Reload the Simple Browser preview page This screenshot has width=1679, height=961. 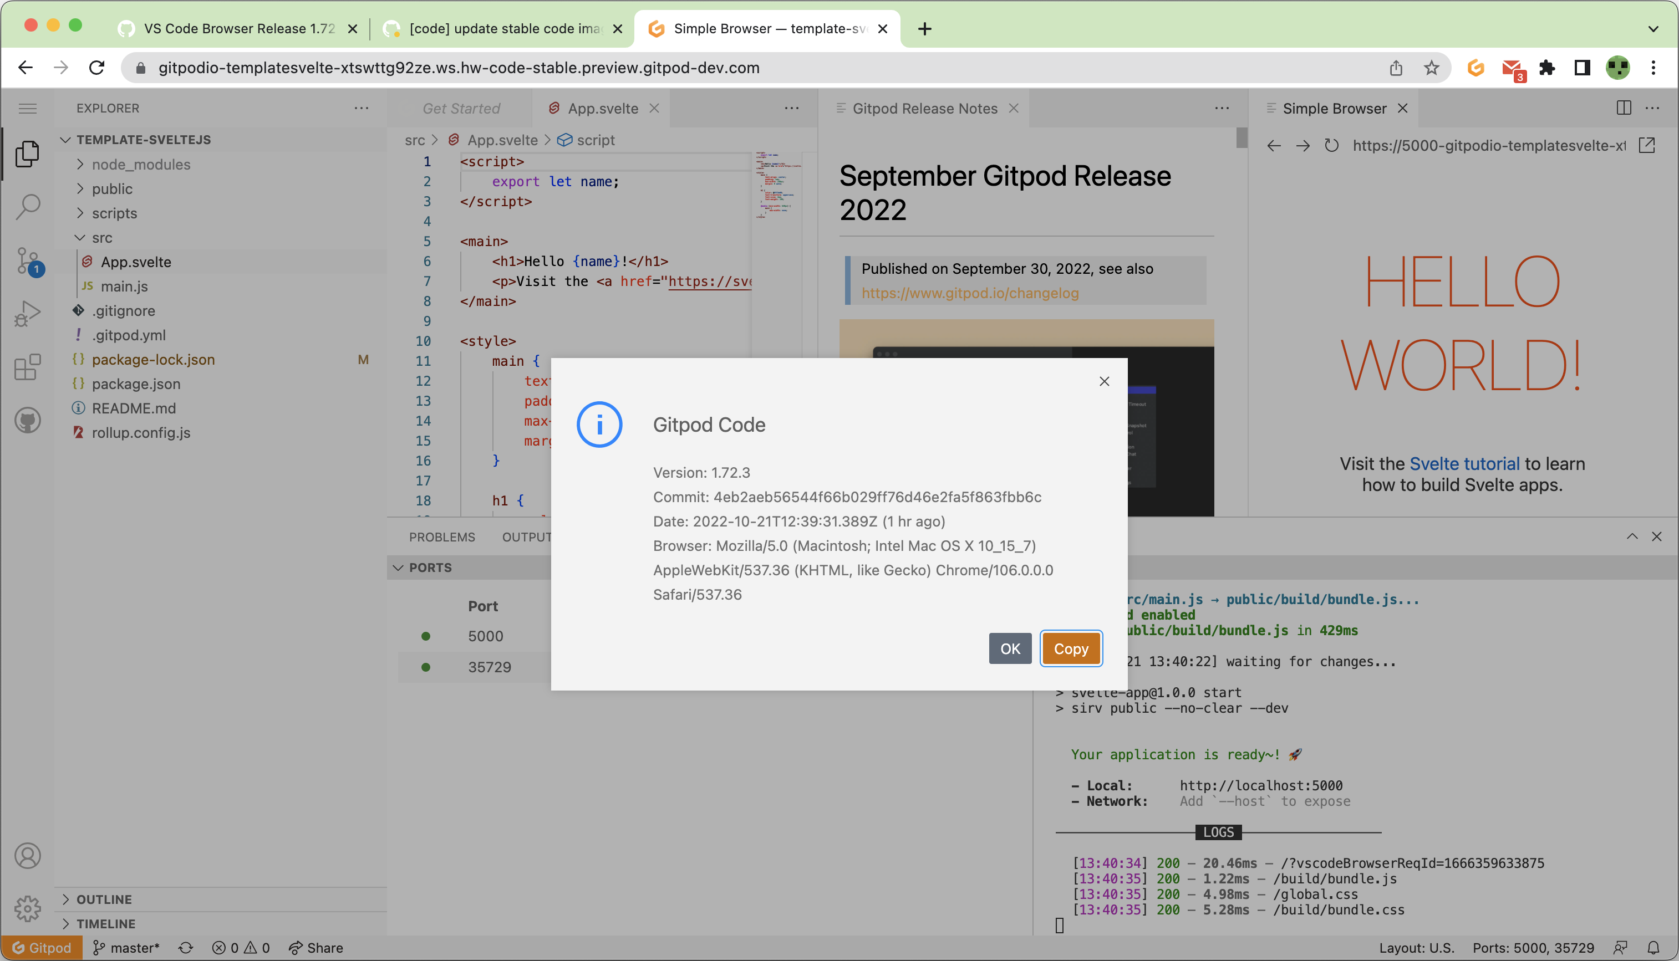(1331, 146)
